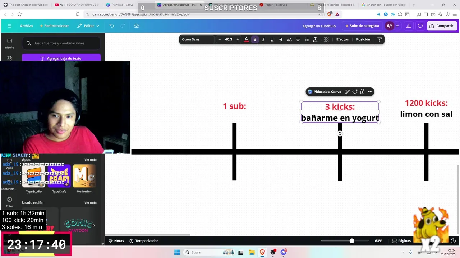This screenshot has width=460, height=258.
Task: Toggle underline formatting
Action: (272, 39)
